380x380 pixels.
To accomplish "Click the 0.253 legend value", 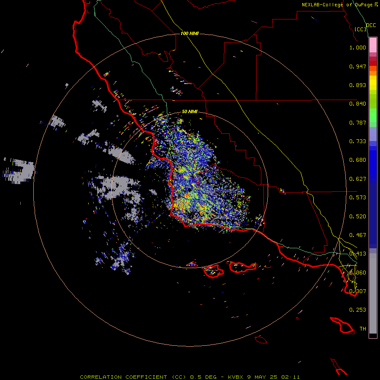I will pyautogui.click(x=358, y=310).
